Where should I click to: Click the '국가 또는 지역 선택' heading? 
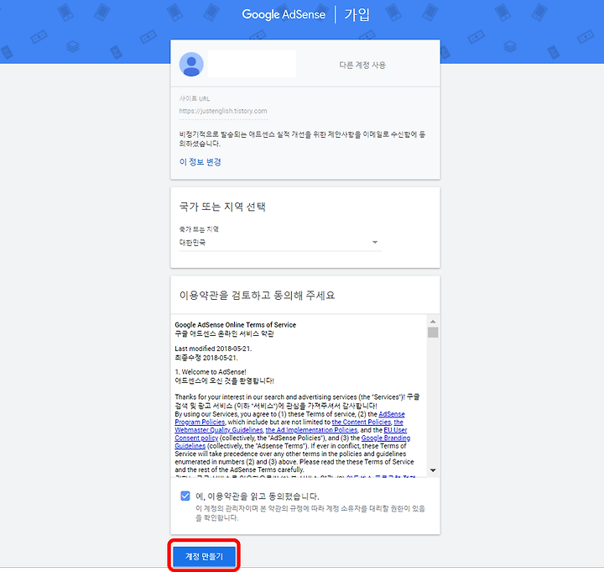tap(222, 207)
